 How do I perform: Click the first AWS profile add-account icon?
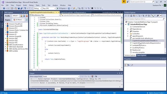coord(21,16)
